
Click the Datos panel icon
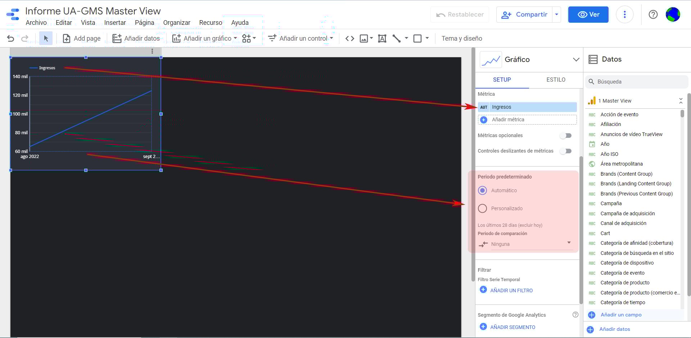[x=593, y=59]
